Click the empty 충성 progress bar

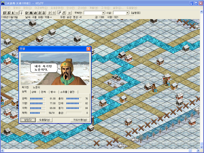coord(74,113)
